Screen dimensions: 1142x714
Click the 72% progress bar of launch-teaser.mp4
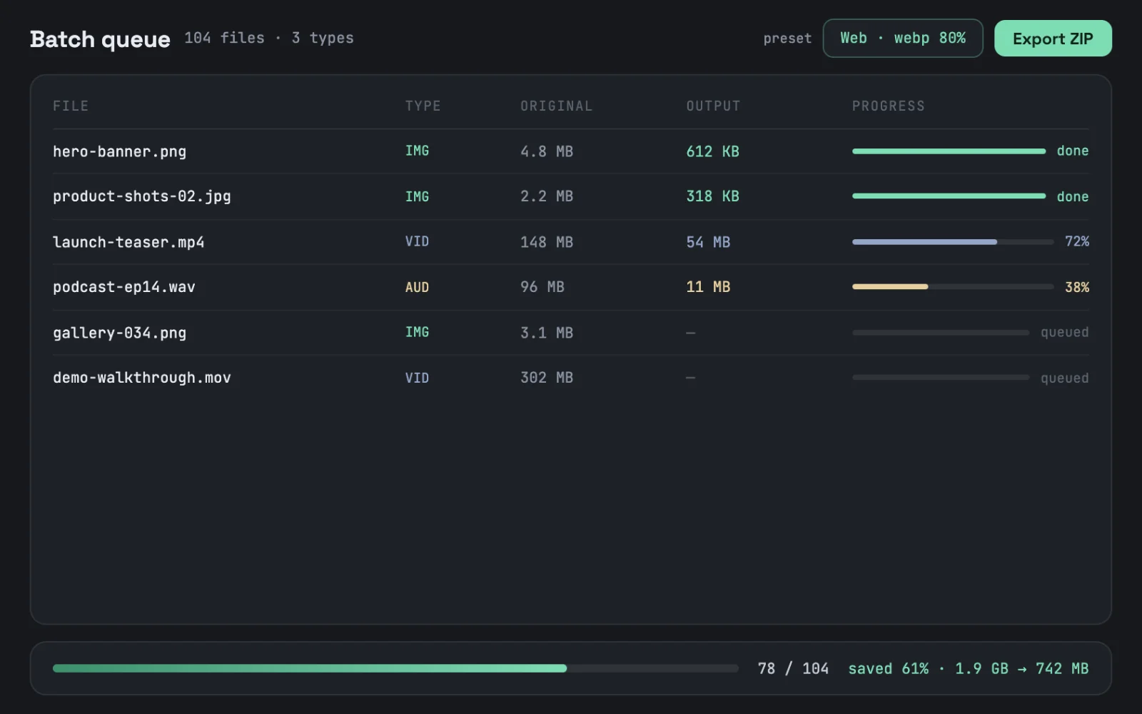(953, 242)
